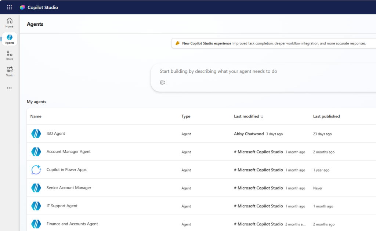Click 'Never' in Senior Account Manager row
This screenshot has width=376, height=231.
[x=318, y=188]
